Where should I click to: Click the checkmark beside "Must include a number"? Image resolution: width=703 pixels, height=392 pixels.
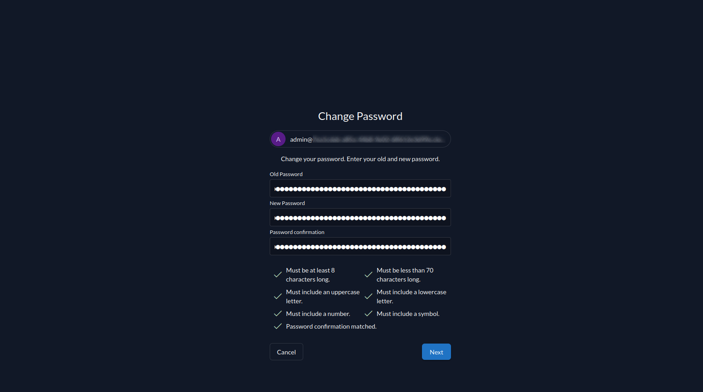(278, 314)
